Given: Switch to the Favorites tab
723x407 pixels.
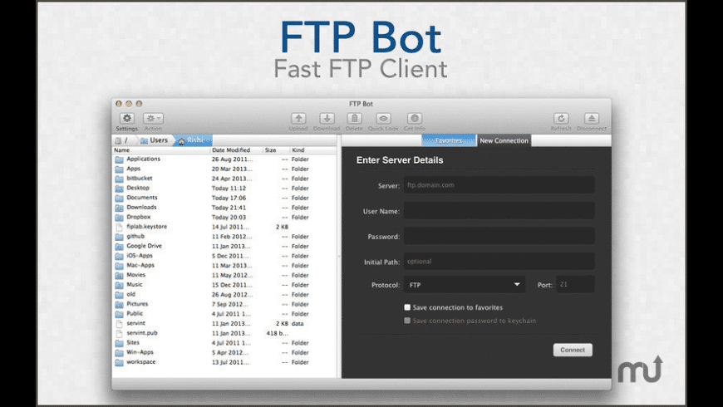Looking at the screenshot, I should [449, 140].
